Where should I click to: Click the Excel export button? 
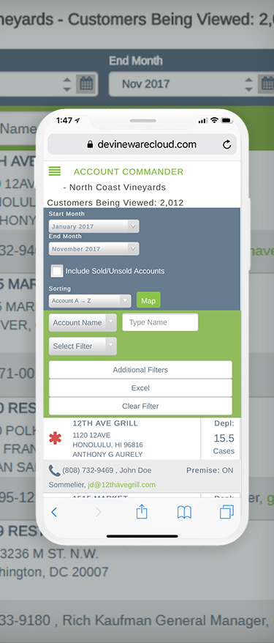tap(140, 388)
